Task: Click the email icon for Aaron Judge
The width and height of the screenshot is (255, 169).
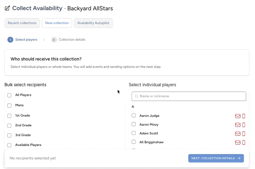Action: point(237,116)
